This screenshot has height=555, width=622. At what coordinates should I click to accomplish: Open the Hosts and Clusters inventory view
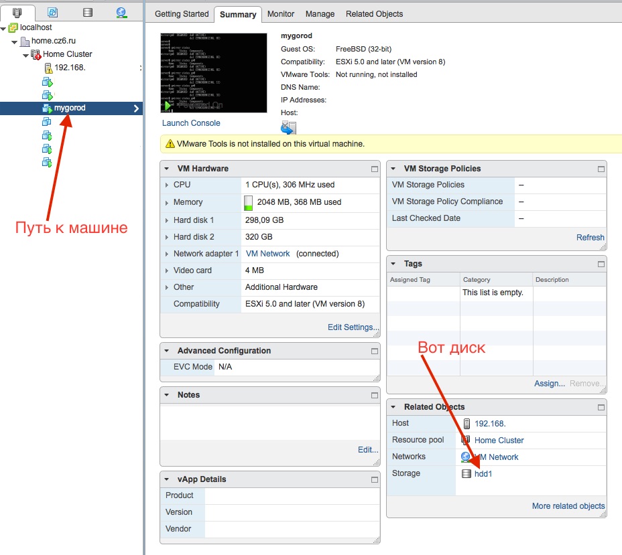coord(17,13)
